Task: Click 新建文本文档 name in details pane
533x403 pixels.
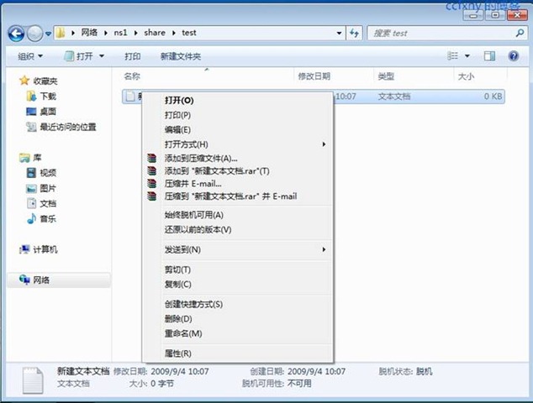Action: [x=83, y=371]
